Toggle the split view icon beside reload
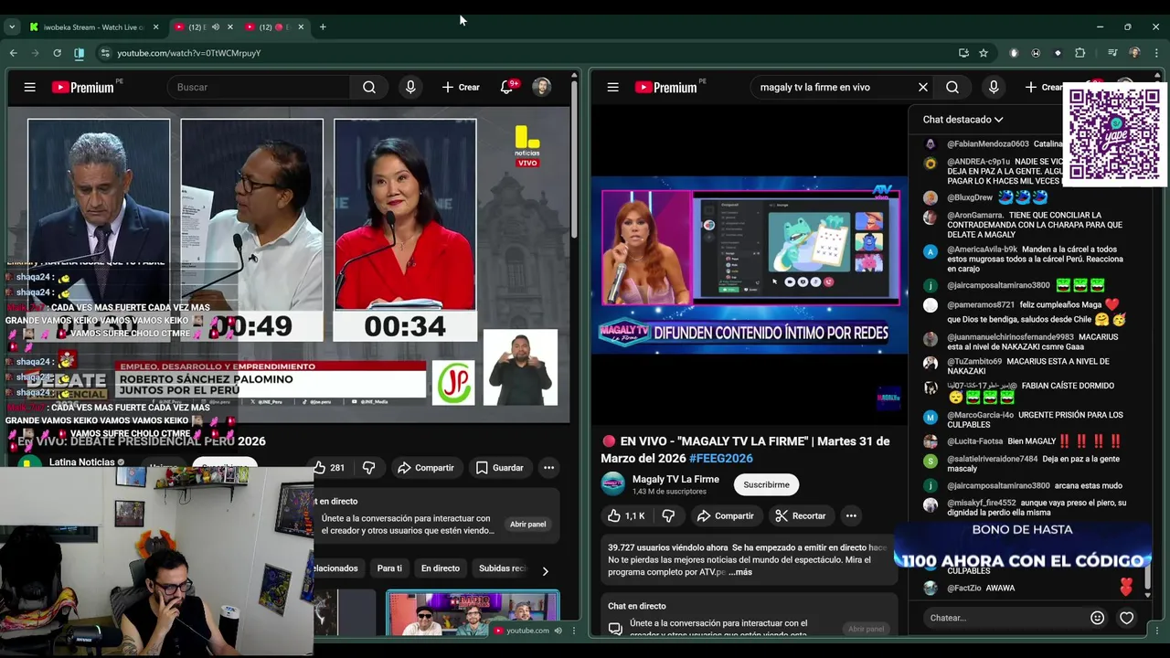This screenshot has width=1170, height=658. (80, 53)
